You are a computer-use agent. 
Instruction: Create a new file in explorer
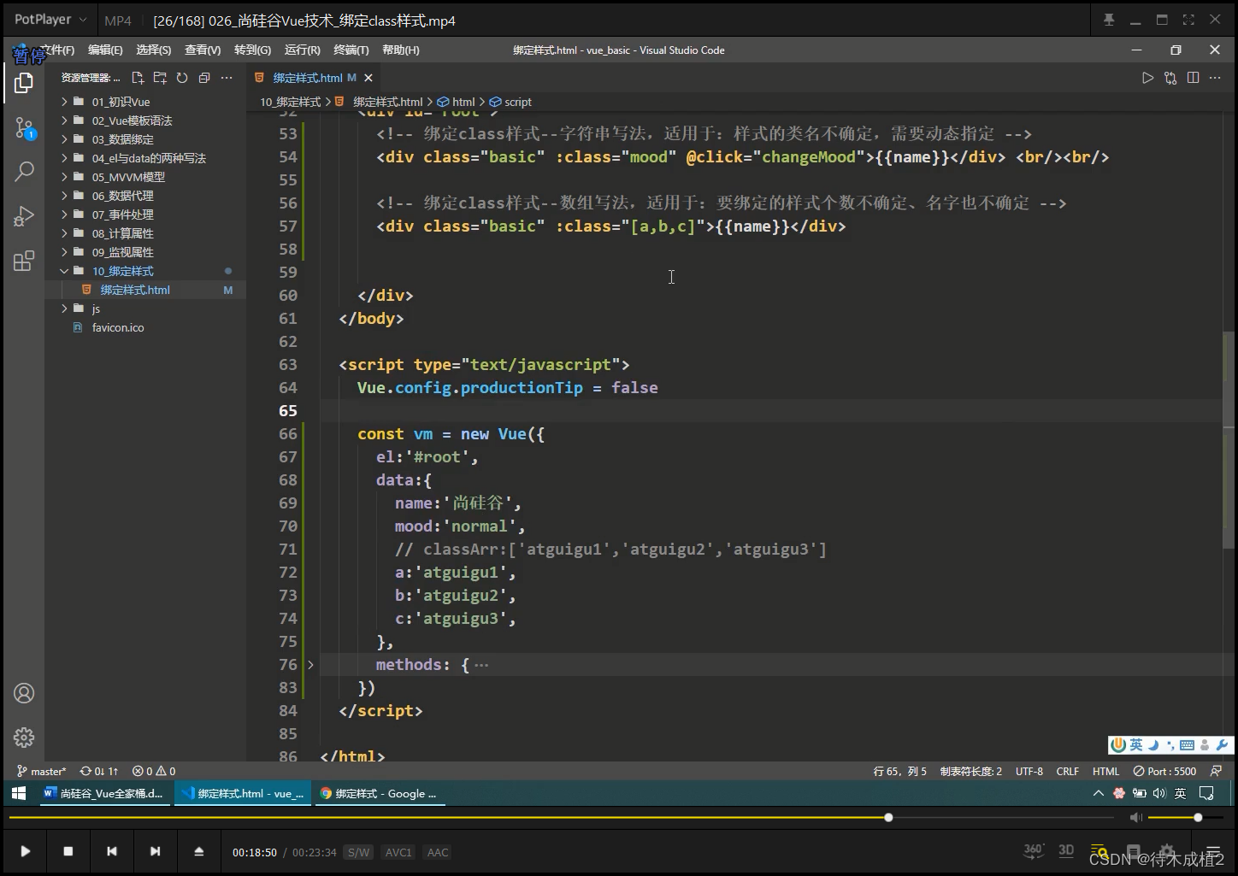[x=138, y=78]
